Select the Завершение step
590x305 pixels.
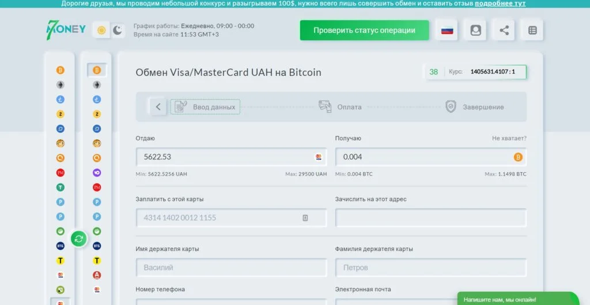pyautogui.click(x=475, y=106)
